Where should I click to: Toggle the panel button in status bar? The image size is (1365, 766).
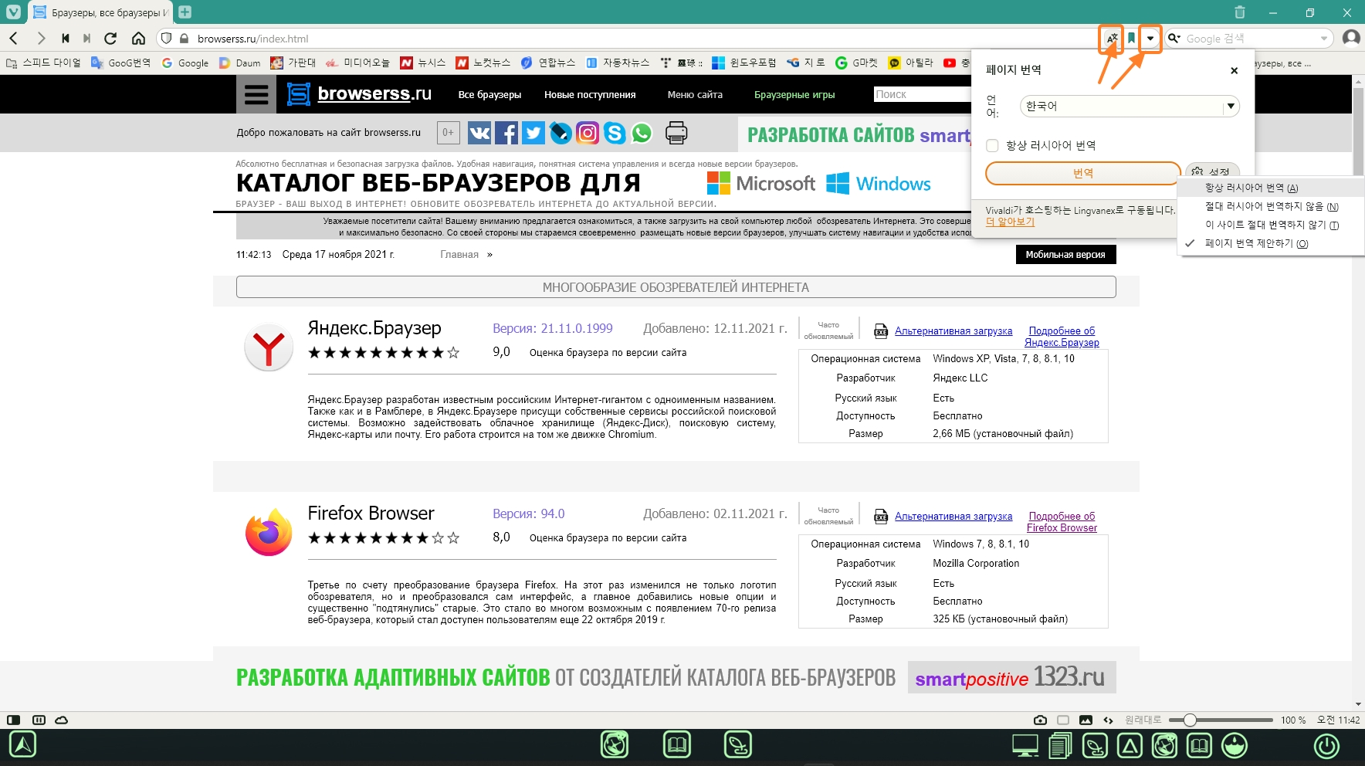pos(14,720)
